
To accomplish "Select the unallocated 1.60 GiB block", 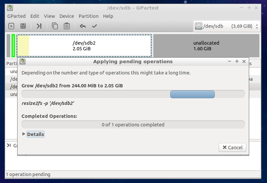I will click(206, 46).
